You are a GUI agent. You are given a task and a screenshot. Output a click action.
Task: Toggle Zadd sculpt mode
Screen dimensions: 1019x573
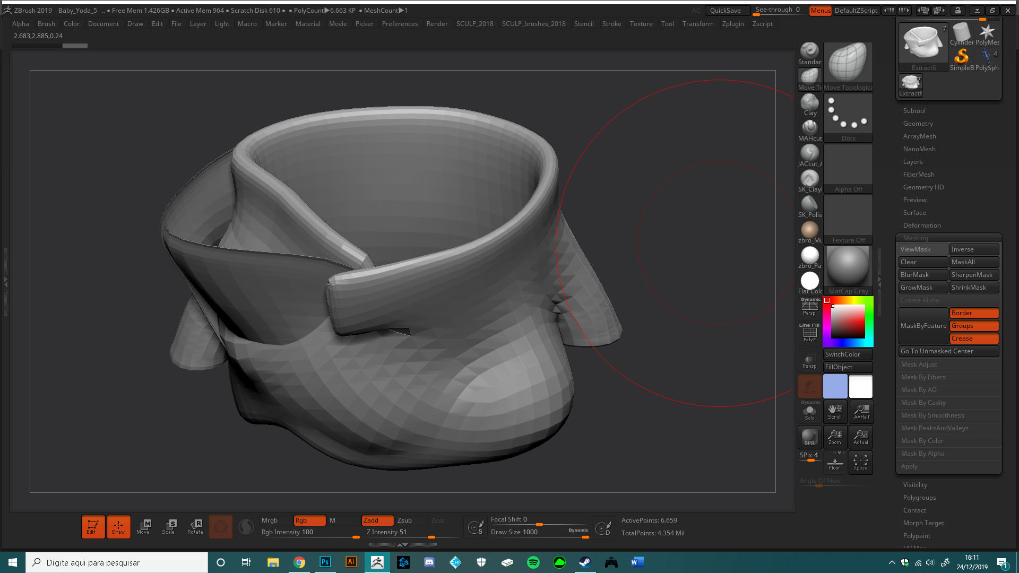tap(377, 520)
